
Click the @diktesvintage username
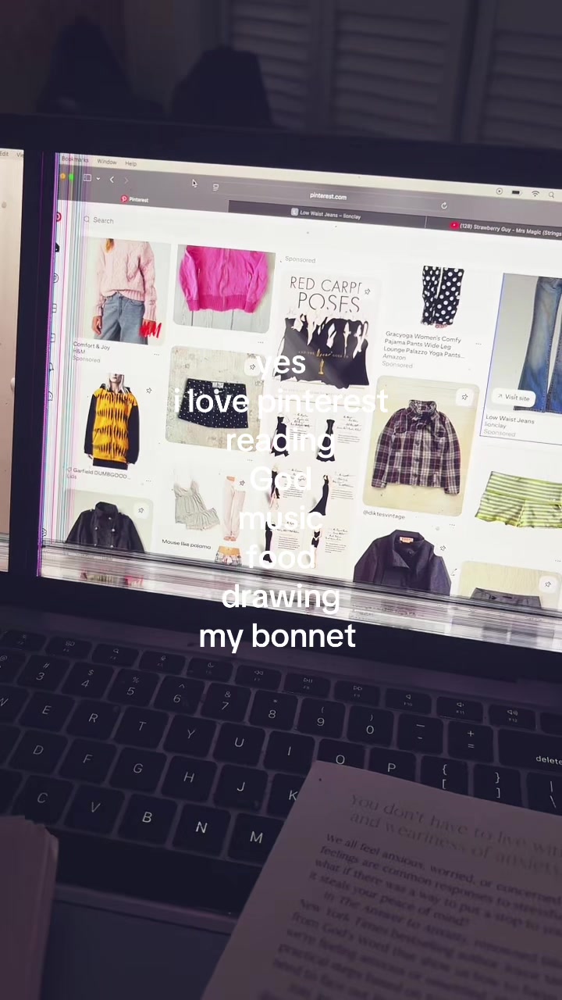coord(383,513)
